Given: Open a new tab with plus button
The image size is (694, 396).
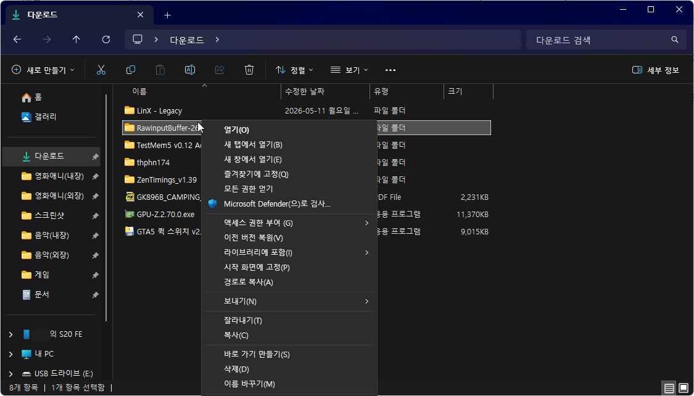Looking at the screenshot, I should tap(167, 15).
